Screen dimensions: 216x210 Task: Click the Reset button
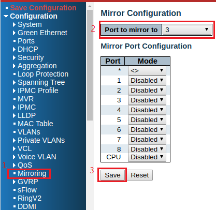click(140, 175)
